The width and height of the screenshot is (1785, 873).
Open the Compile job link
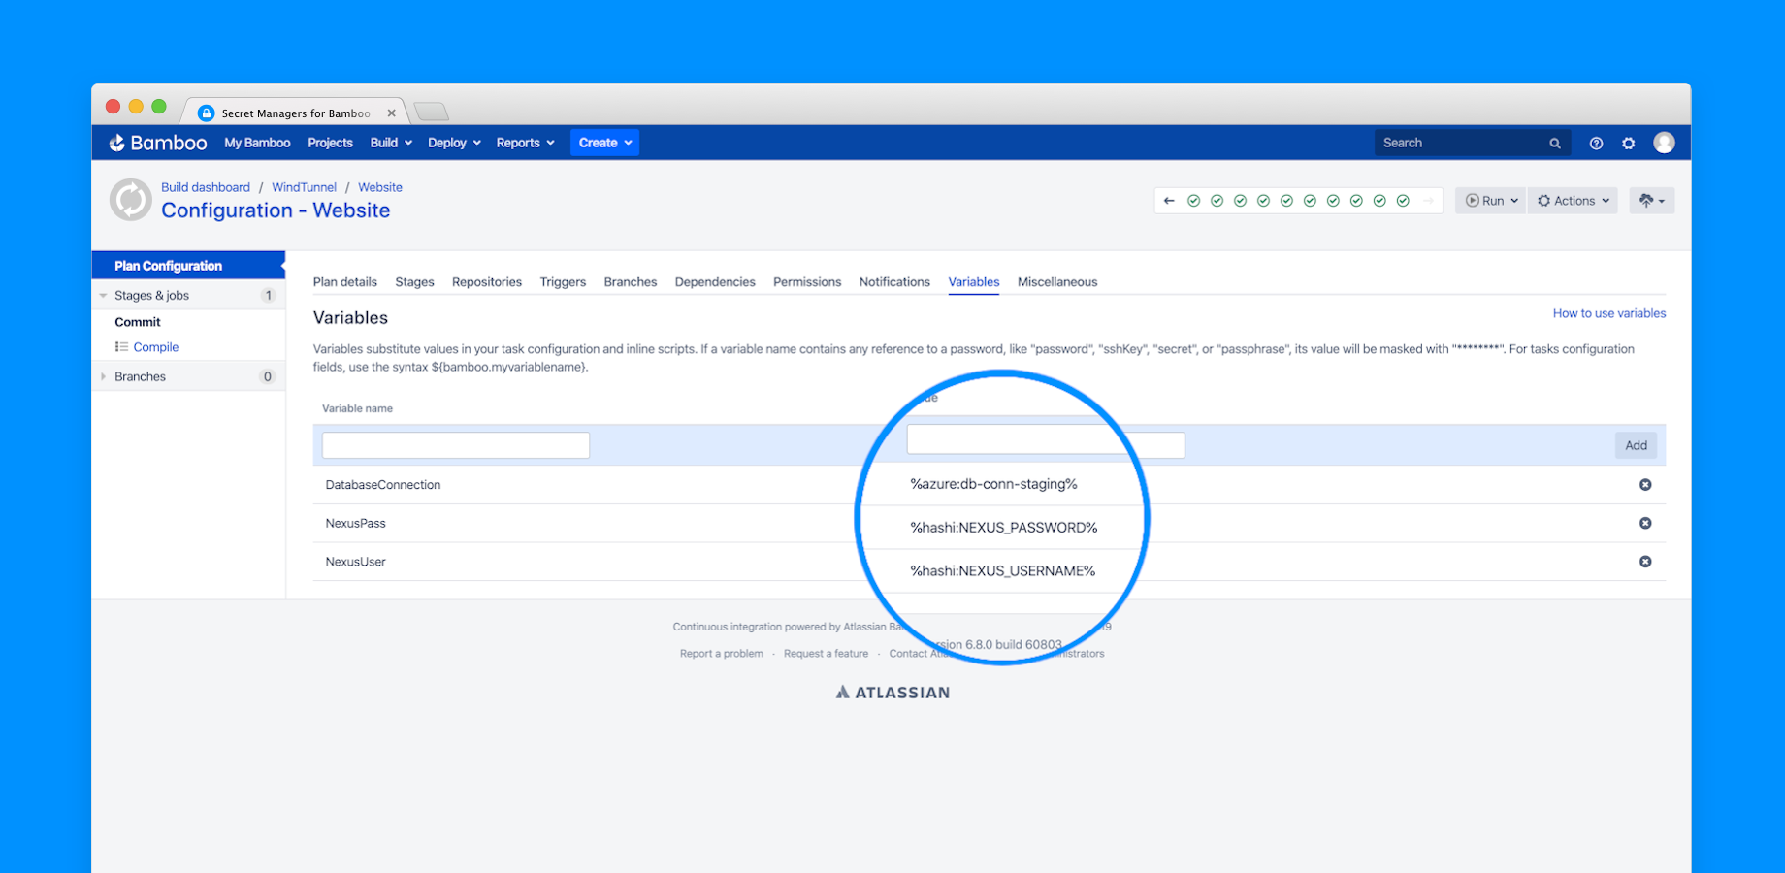pos(156,347)
